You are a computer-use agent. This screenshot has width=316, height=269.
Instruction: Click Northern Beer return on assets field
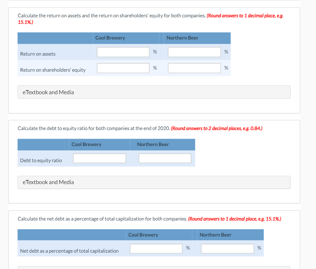194,52
